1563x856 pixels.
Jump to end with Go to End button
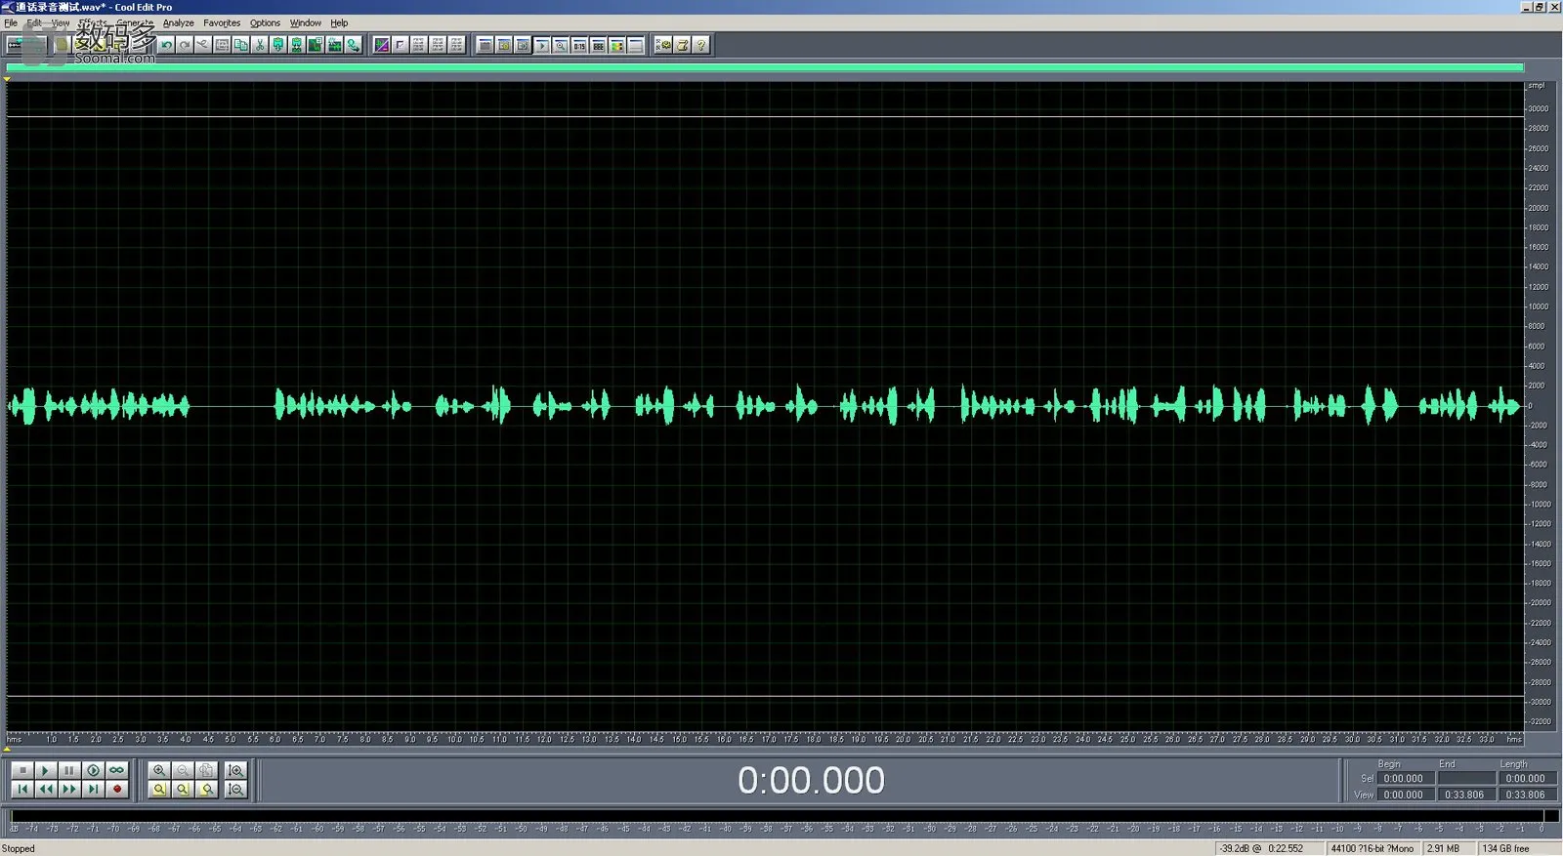(x=93, y=789)
